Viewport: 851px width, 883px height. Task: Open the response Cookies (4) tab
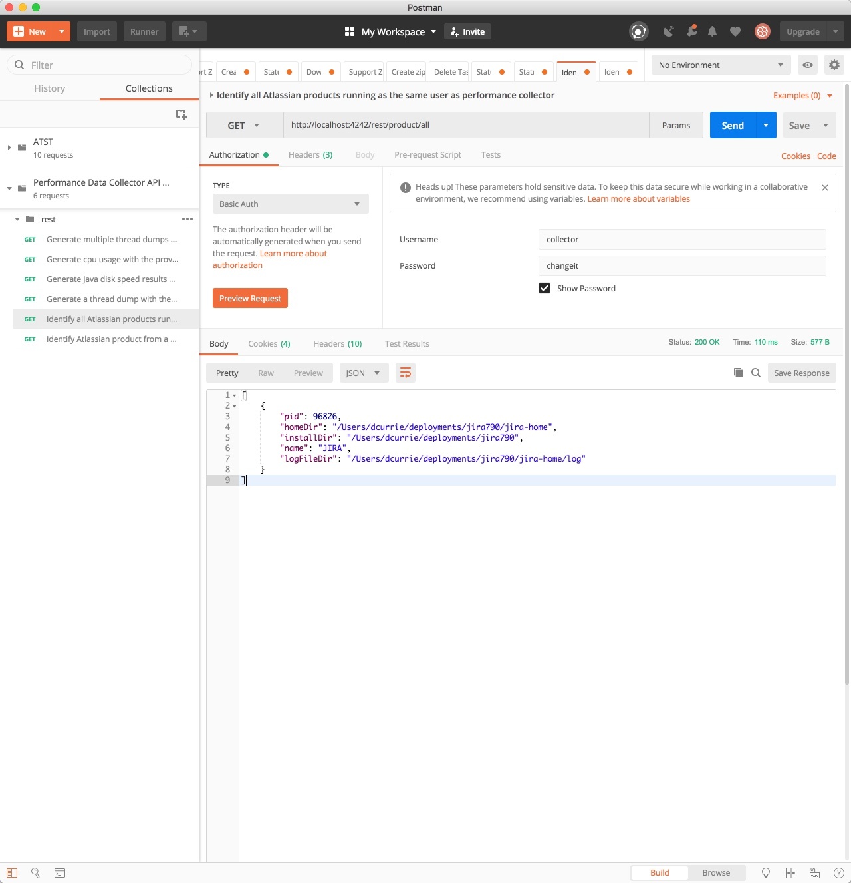[269, 343]
